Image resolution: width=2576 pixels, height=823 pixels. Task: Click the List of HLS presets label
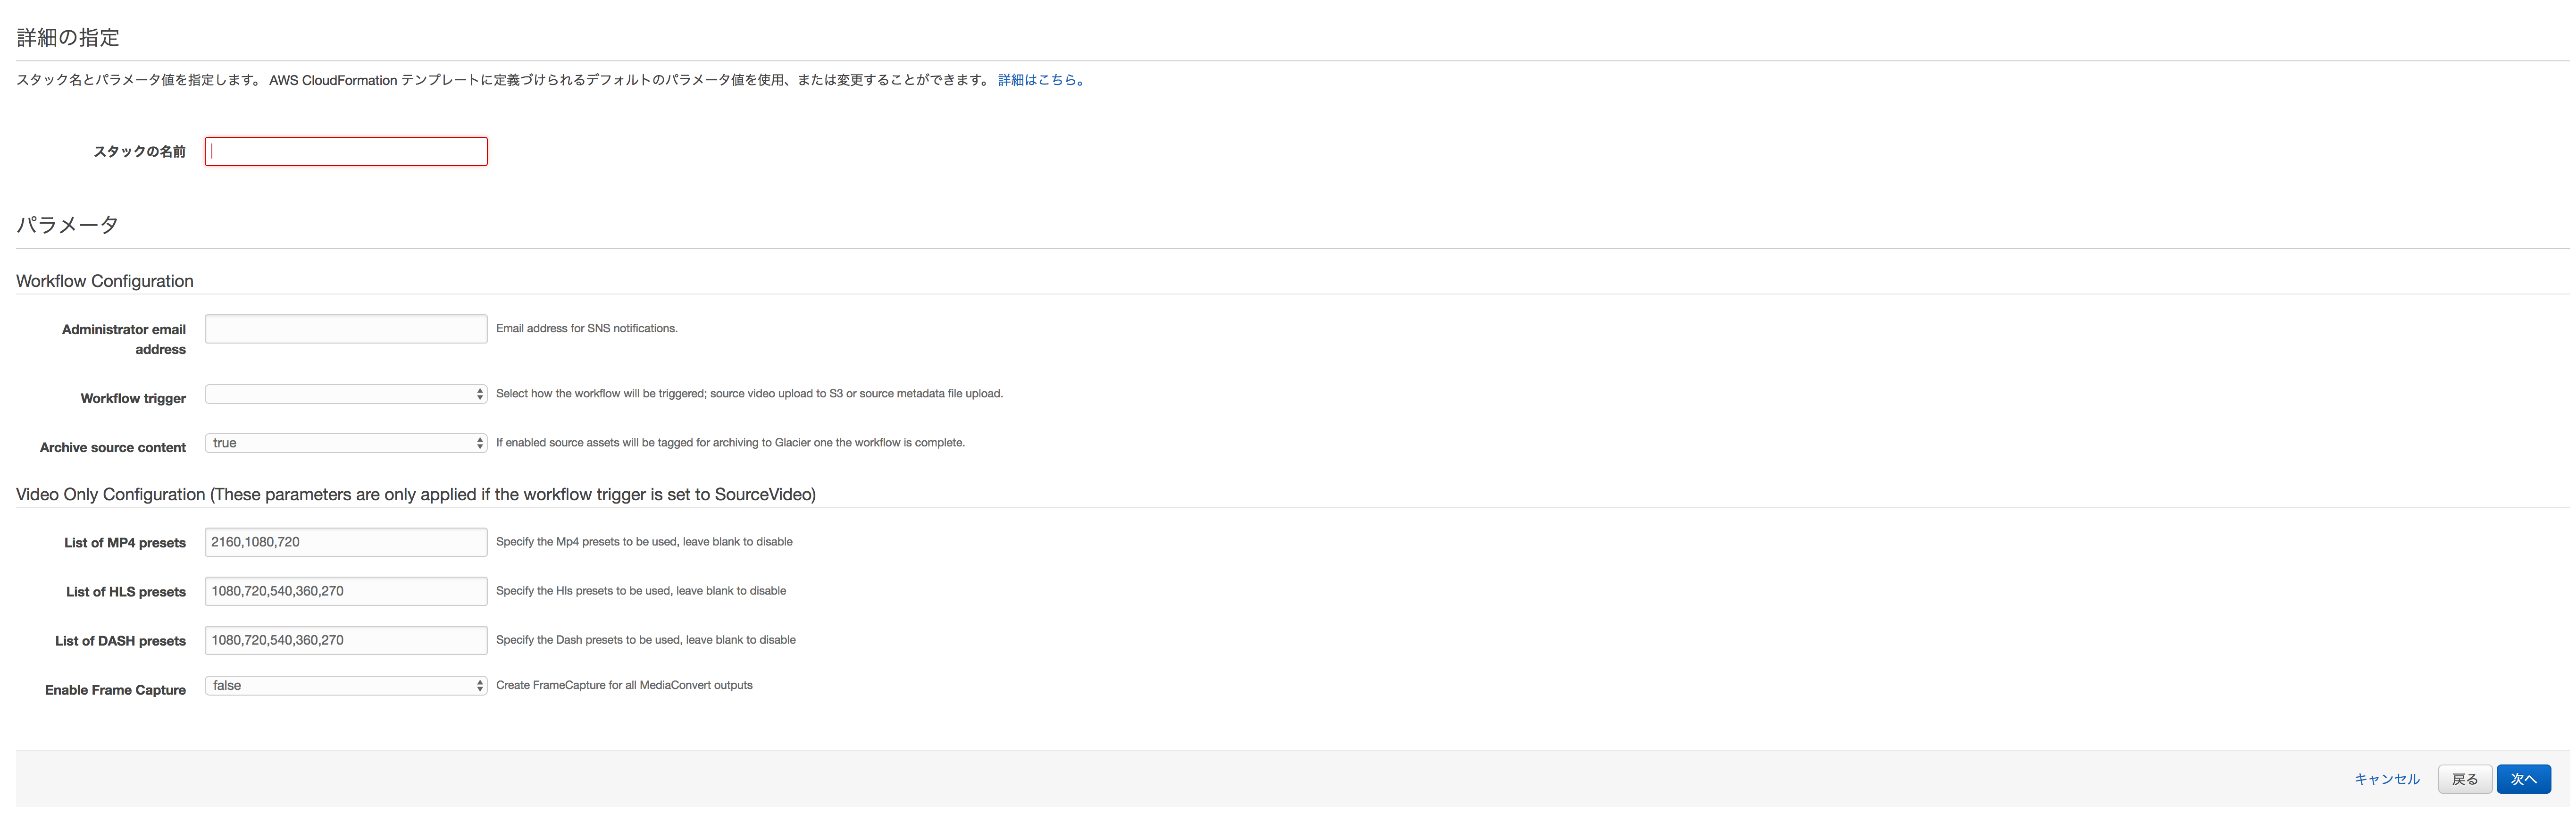coord(126,592)
